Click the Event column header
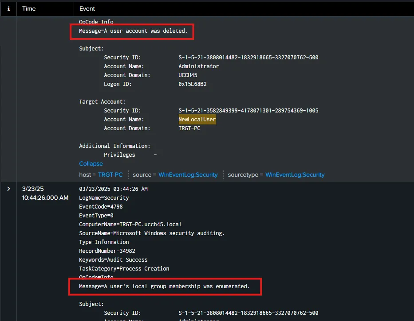 coord(87,8)
